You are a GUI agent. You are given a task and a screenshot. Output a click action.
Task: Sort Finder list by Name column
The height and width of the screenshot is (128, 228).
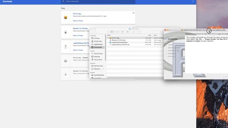point(109,35)
